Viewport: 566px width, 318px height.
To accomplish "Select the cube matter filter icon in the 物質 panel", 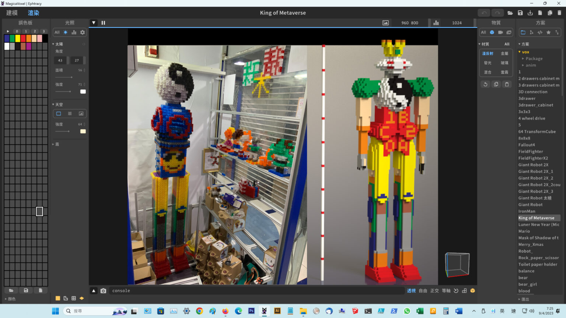I will [492, 32].
